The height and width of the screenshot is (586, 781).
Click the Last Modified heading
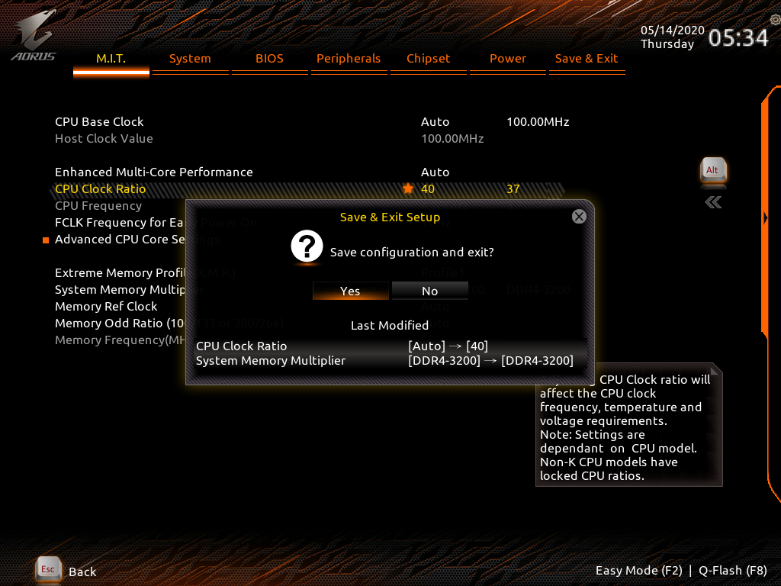tap(390, 325)
